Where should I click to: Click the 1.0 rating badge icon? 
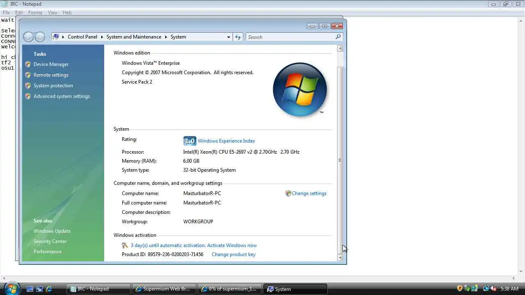click(x=189, y=141)
